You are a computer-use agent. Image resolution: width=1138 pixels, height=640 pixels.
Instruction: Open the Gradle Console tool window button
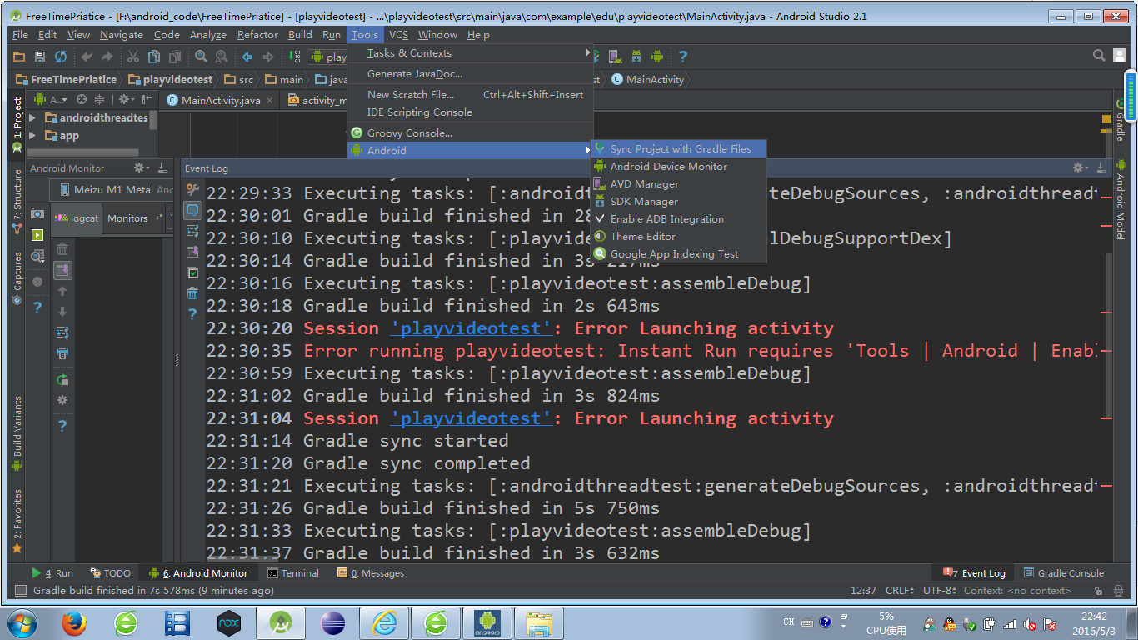tap(1063, 573)
